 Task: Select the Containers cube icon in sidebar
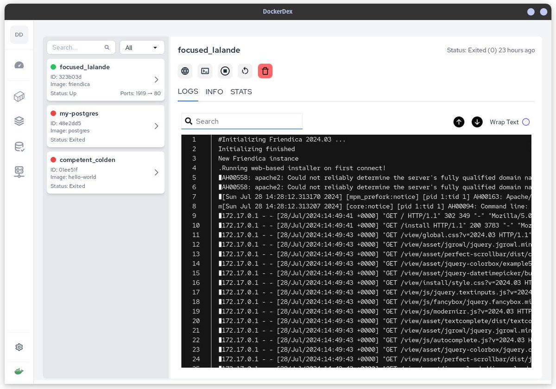coord(19,96)
